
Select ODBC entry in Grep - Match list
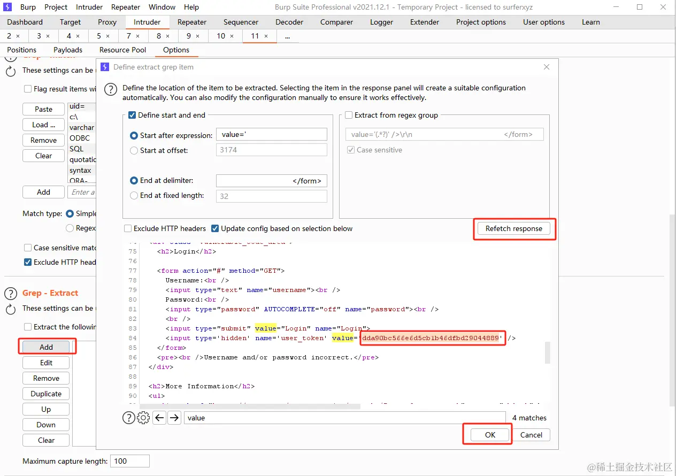coord(80,138)
